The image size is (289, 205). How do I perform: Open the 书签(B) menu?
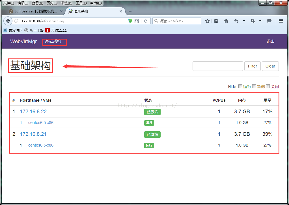click(x=66, y=3)
